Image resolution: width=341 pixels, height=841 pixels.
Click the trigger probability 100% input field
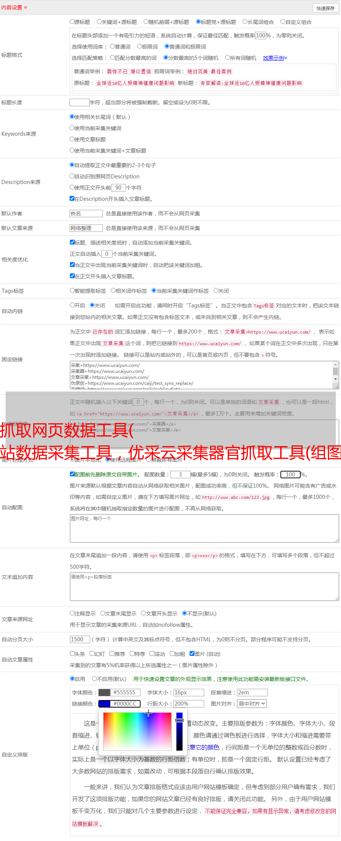261,36
